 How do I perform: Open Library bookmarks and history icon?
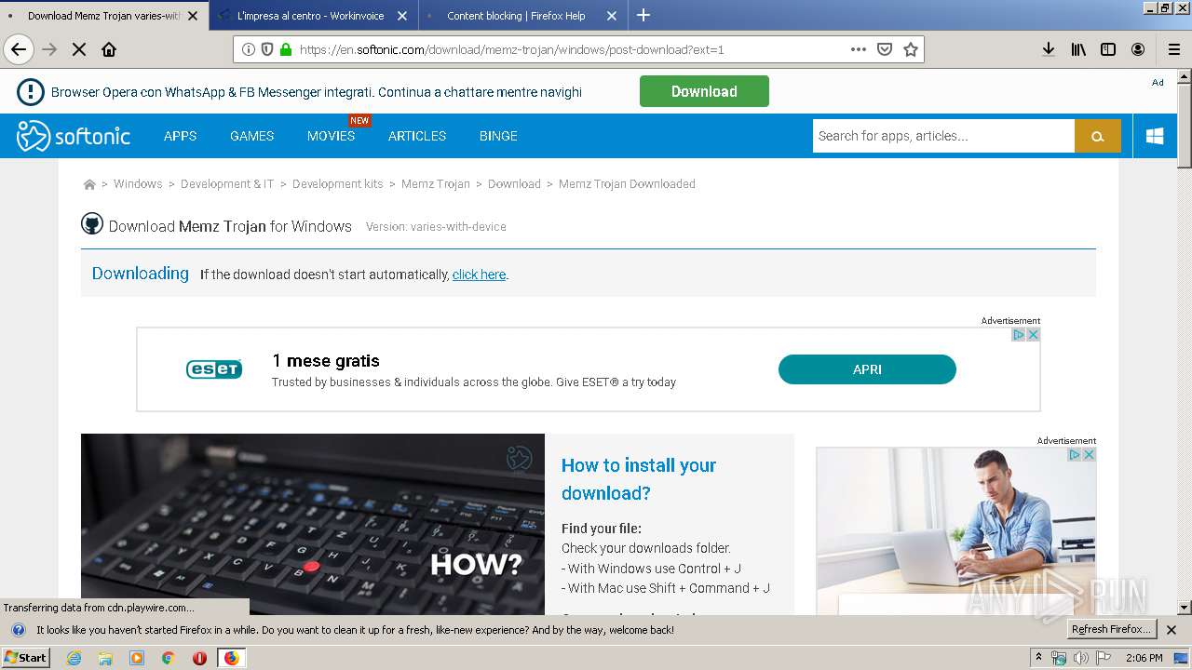[1078, 49]
